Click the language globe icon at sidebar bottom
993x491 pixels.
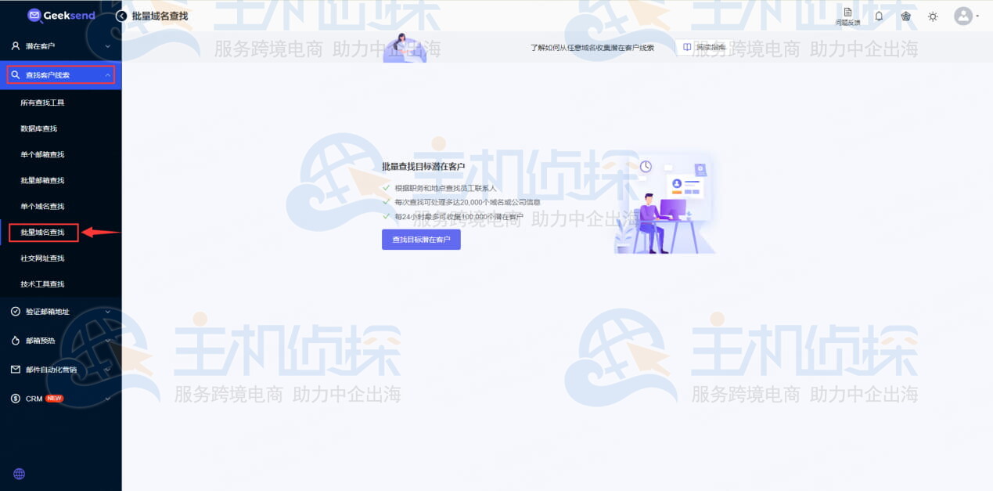(18, 473)
